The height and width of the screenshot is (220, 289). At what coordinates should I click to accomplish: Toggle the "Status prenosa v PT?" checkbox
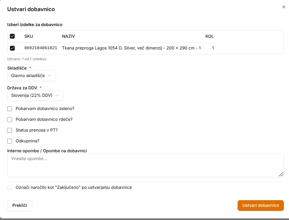tap(10, 130)
